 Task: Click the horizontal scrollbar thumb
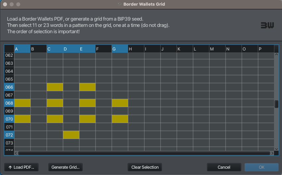click(x=144, y=153)
